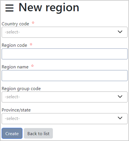The height and width of the screenshot is (141, 129).
Task: Open the Country code select box
Action: tap(64, 32)
